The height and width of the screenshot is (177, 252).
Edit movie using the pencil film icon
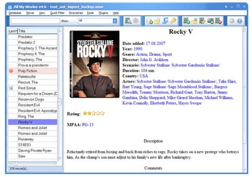(203, 21)
